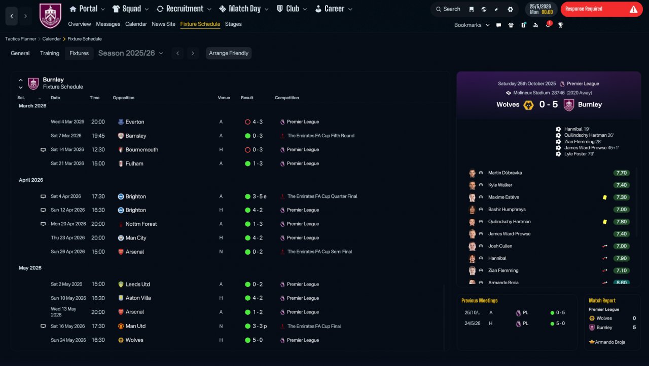
Task: Click the match lineup panel scrollbar
Action: 637,201
